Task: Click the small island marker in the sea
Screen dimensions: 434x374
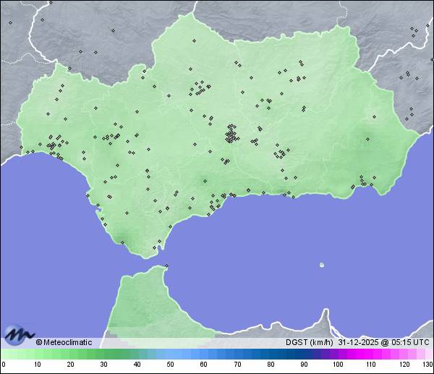Action: pos(322,265)
